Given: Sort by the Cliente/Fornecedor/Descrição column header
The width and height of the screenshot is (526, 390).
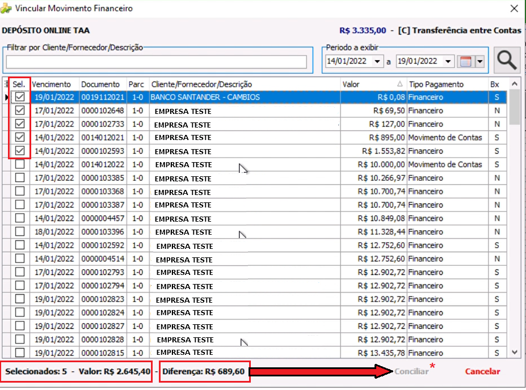Looking at the screenshot, I should pyautogui.click(x=245, y=84).
